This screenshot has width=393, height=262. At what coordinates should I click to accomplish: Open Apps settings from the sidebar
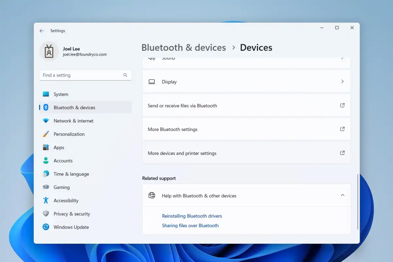(x=59, y=147)
